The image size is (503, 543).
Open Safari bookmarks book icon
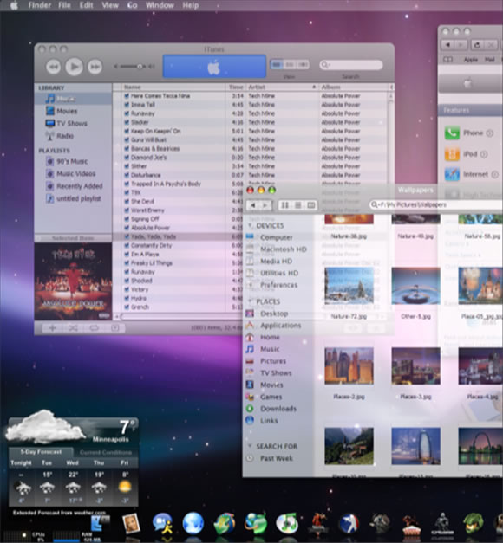pyautogui.click(x=448, y=60)
